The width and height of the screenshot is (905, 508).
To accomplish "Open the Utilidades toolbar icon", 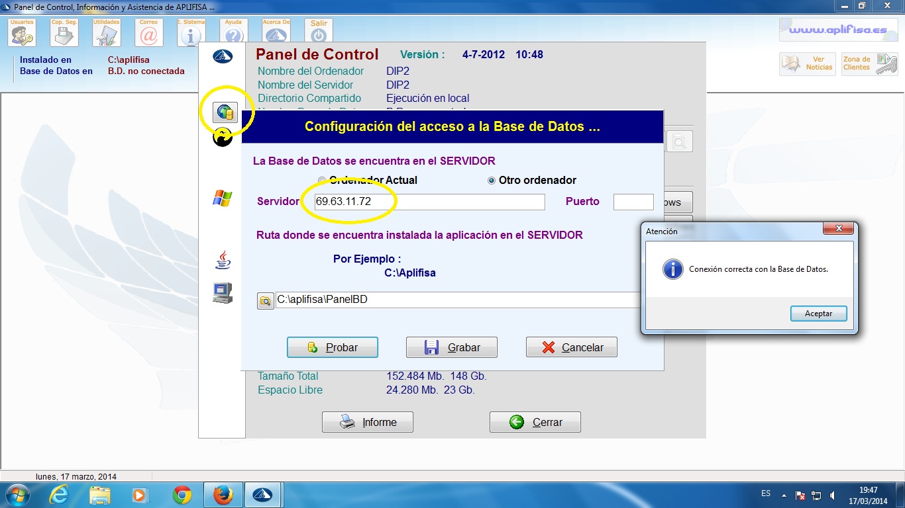I will coord(107,32).
